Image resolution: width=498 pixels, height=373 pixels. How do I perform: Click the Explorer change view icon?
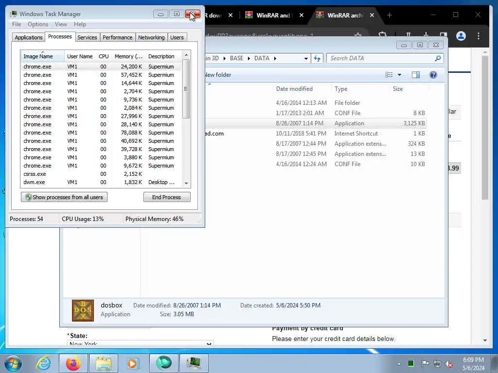pyautogui.click(x=389, y=75)
